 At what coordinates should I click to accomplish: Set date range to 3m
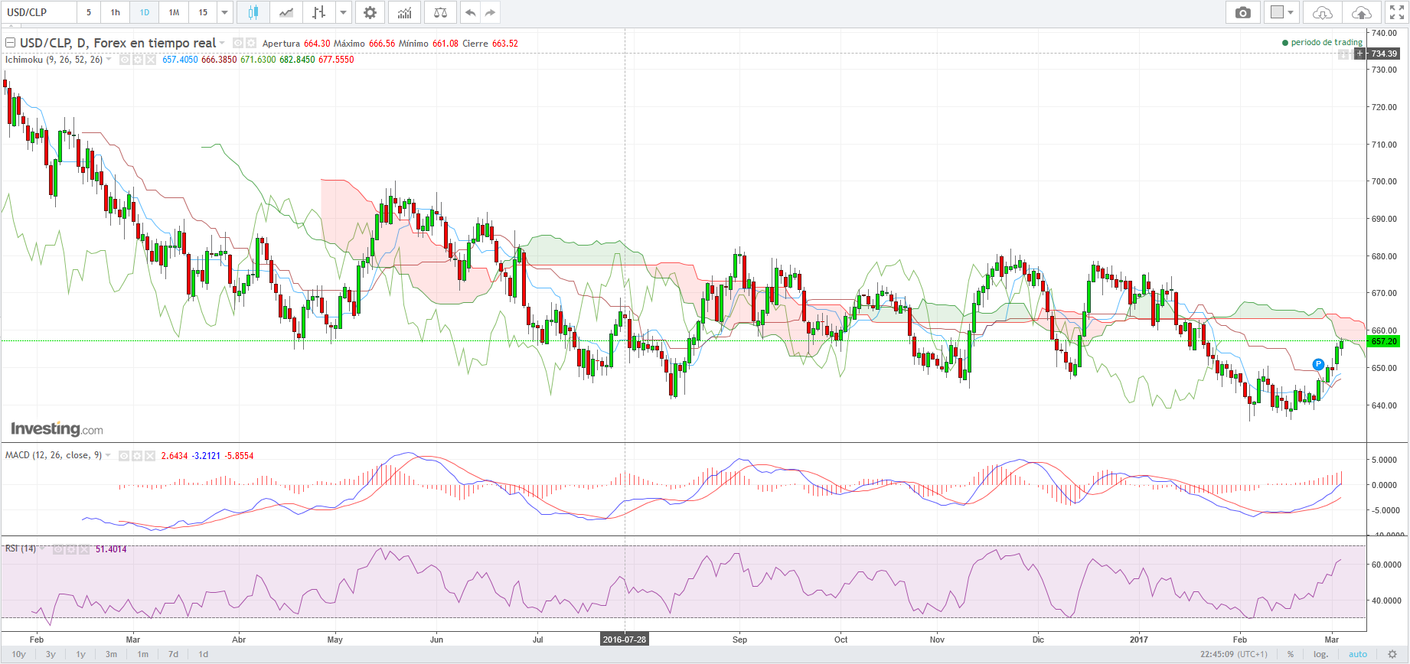[x=111, y=654]
